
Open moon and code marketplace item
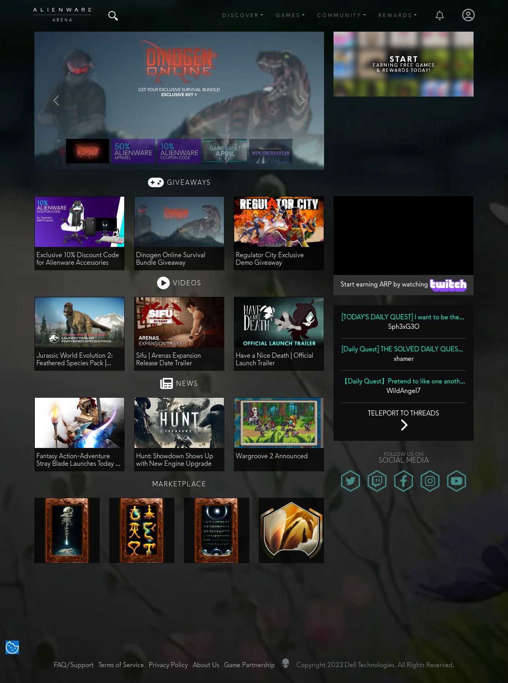pyautogui.click(x=216, y=530)
